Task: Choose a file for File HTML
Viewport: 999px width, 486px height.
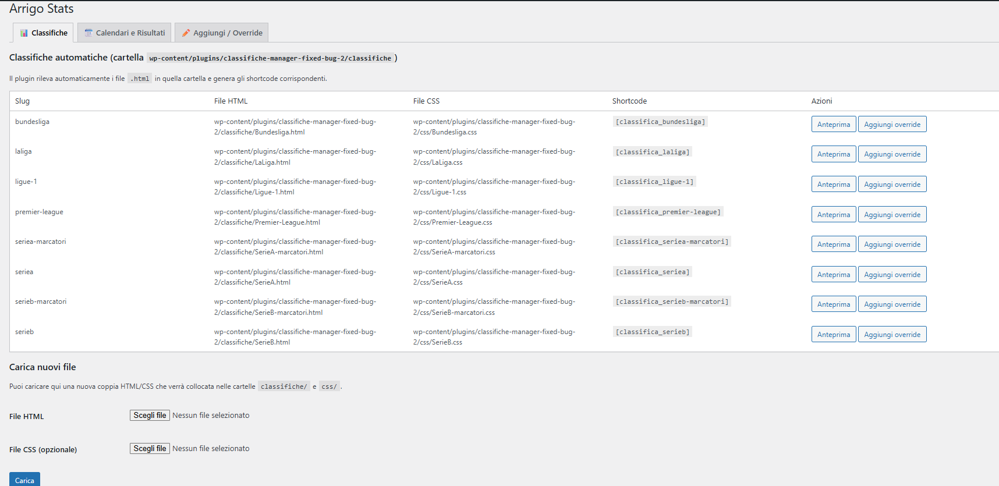Action: point(150,416)
